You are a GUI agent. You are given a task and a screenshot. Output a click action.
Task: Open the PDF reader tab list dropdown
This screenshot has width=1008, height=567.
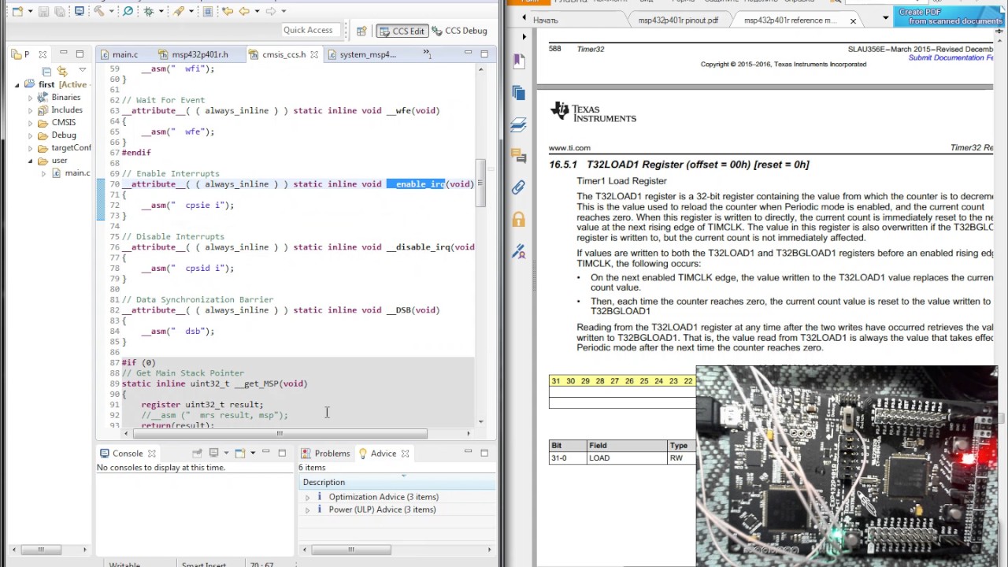[885, 17]
